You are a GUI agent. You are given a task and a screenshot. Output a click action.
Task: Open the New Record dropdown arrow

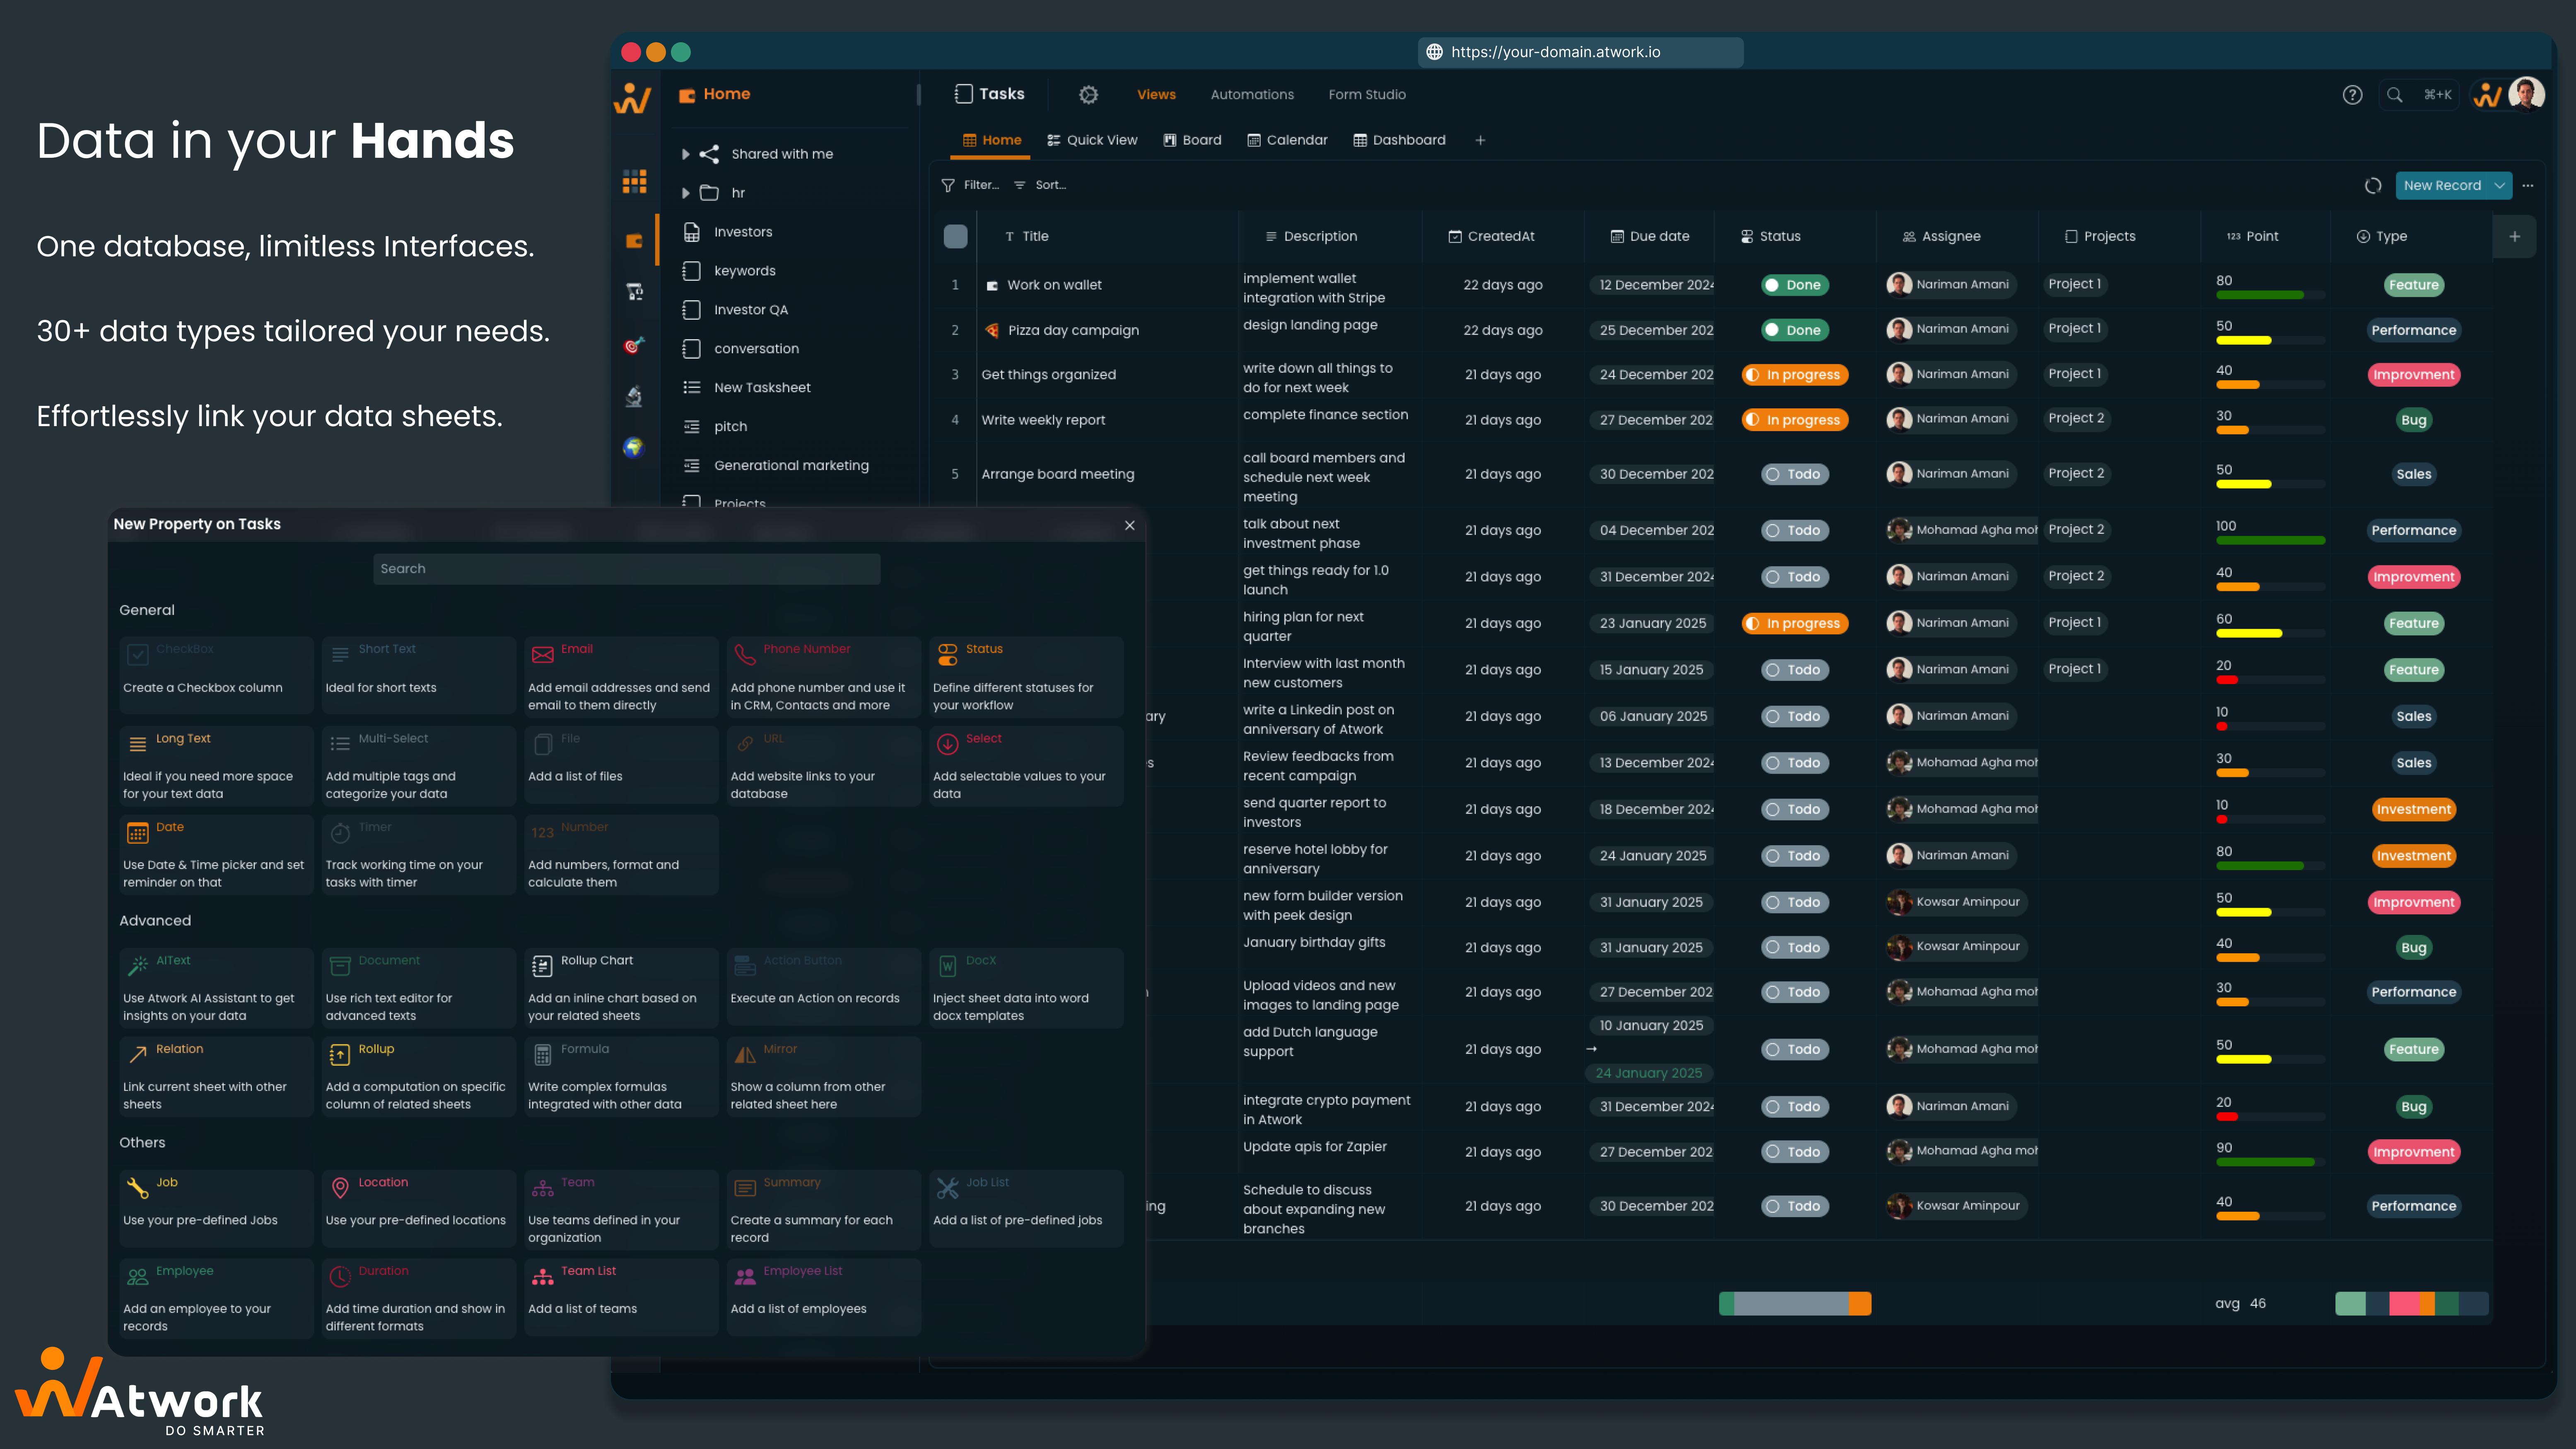coord(2499,185)
